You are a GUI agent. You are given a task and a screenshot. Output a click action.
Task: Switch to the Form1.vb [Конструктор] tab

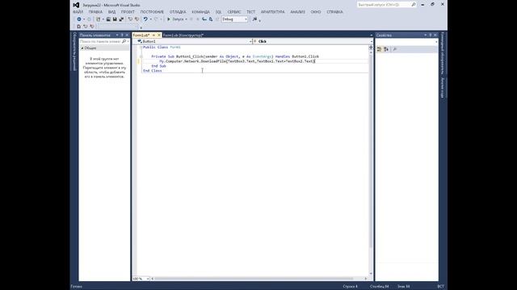(183, 35)
